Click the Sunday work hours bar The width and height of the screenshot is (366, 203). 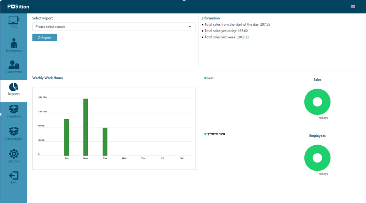[66, 137]
